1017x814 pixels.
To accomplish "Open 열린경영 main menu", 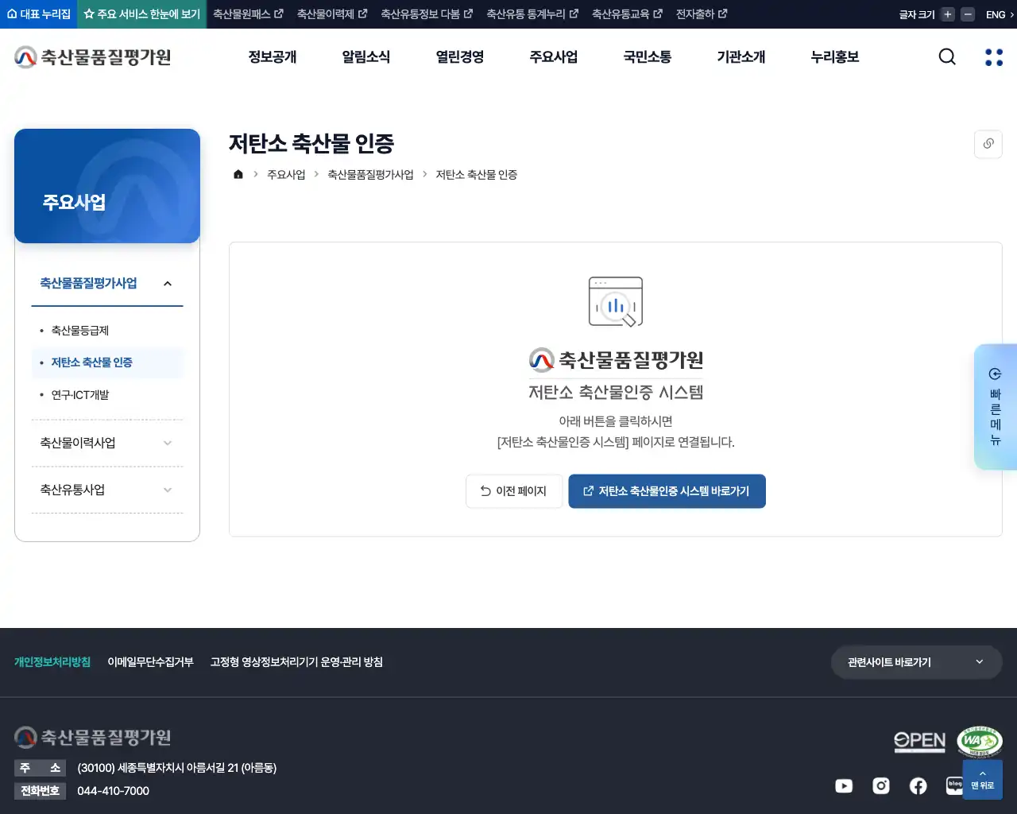I will (x=460, y=57).
